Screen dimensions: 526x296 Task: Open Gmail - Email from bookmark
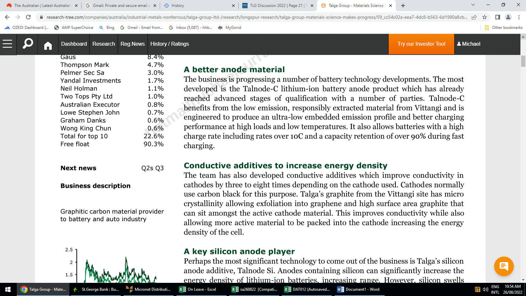(142, 28)
